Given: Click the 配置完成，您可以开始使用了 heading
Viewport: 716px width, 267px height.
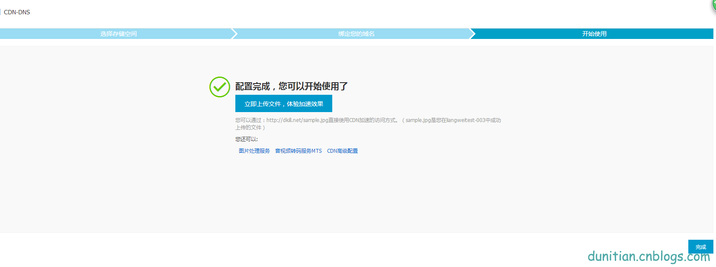Looking at the screenshot, I should point(291,86).
